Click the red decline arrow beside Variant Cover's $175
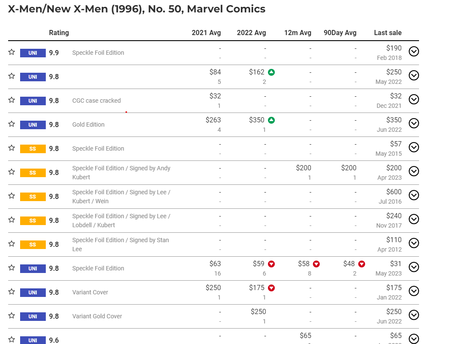449x344 pixels. point(271,288)
